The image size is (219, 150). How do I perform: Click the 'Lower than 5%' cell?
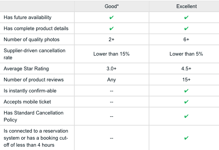point(186,54)
